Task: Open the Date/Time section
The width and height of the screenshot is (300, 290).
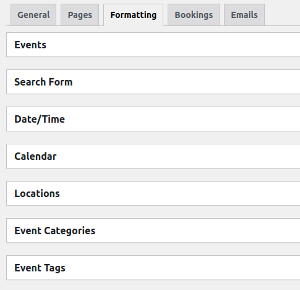Action: click(153, 119)
